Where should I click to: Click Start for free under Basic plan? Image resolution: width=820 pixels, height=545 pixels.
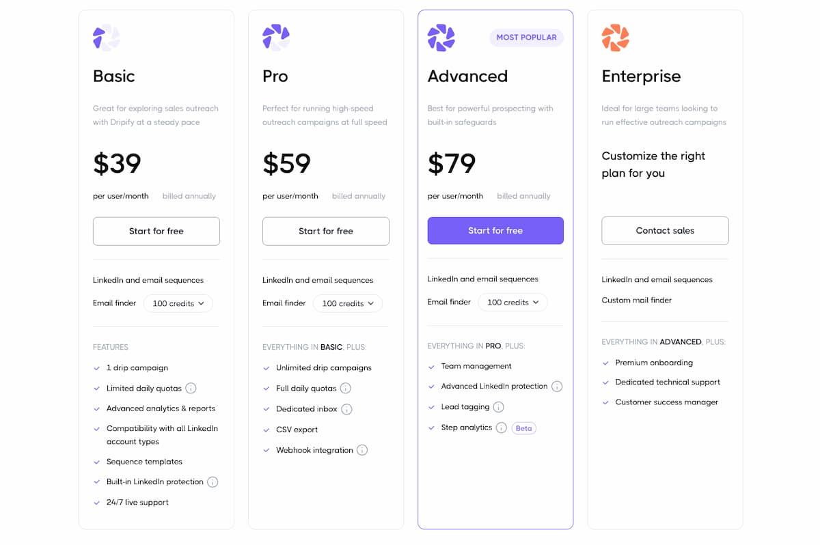click(156, 232)
